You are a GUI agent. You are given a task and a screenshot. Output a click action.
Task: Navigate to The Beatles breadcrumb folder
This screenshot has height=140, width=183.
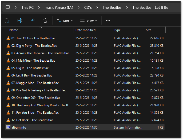pyautogui.click(x=112, y=7)
